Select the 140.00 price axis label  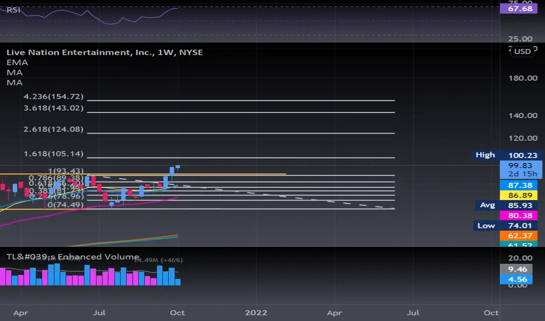(x=523, y=116)
